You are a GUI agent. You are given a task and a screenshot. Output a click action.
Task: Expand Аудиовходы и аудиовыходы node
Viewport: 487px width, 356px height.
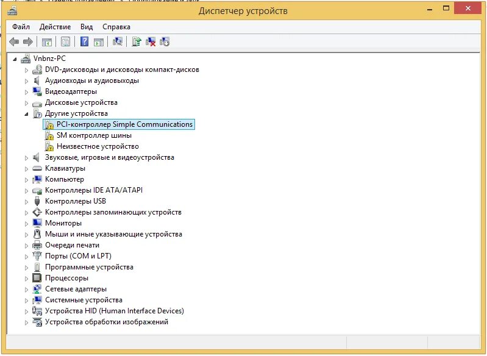click(26, 81)
